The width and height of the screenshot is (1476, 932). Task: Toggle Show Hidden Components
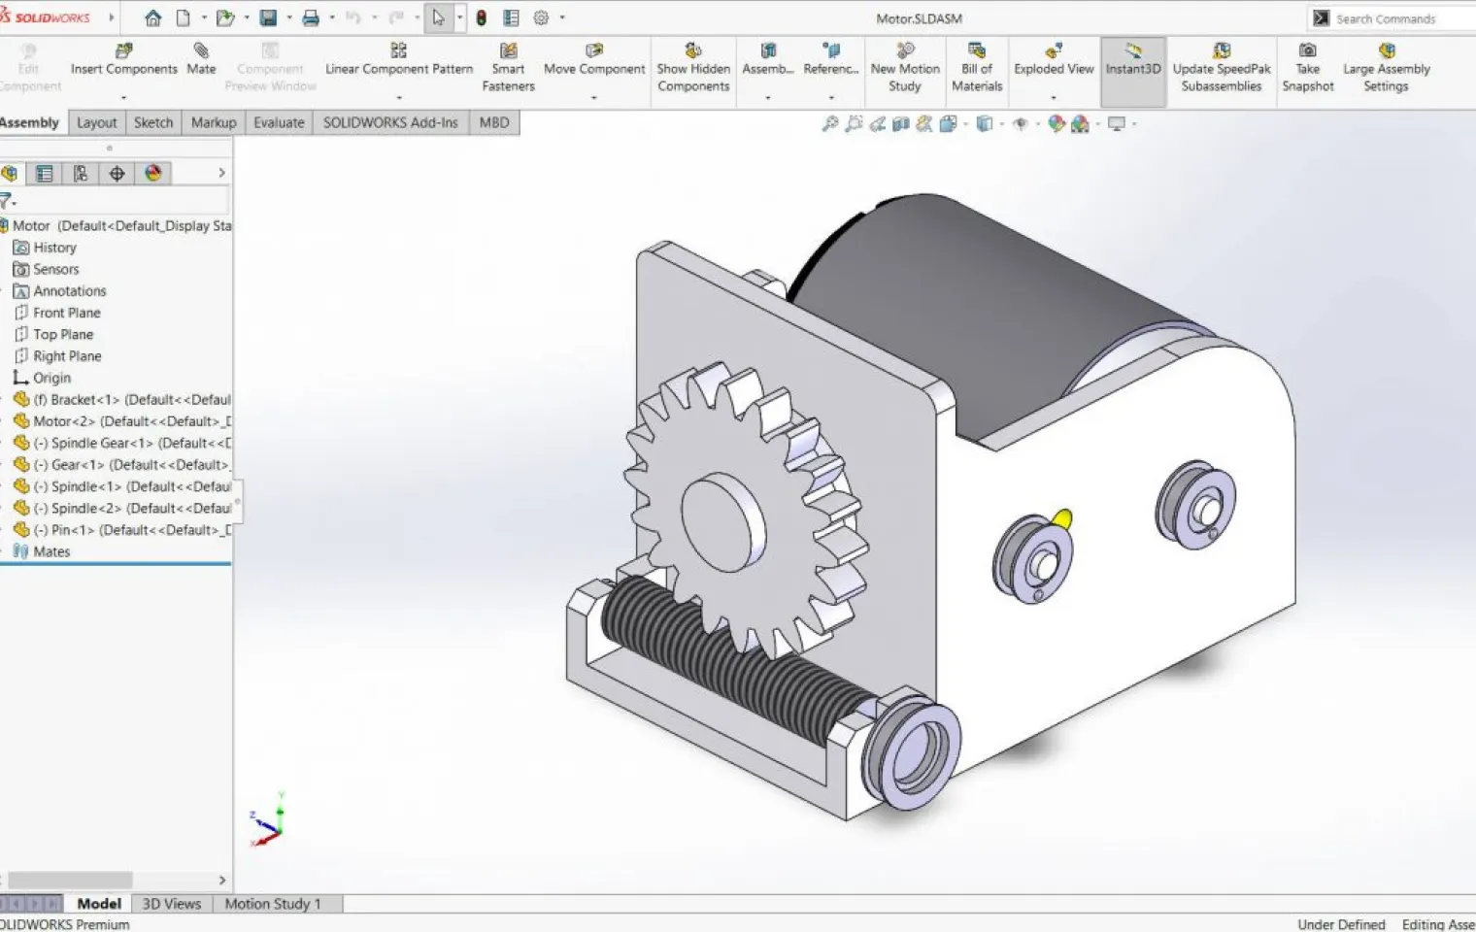(x=693, y=68)
